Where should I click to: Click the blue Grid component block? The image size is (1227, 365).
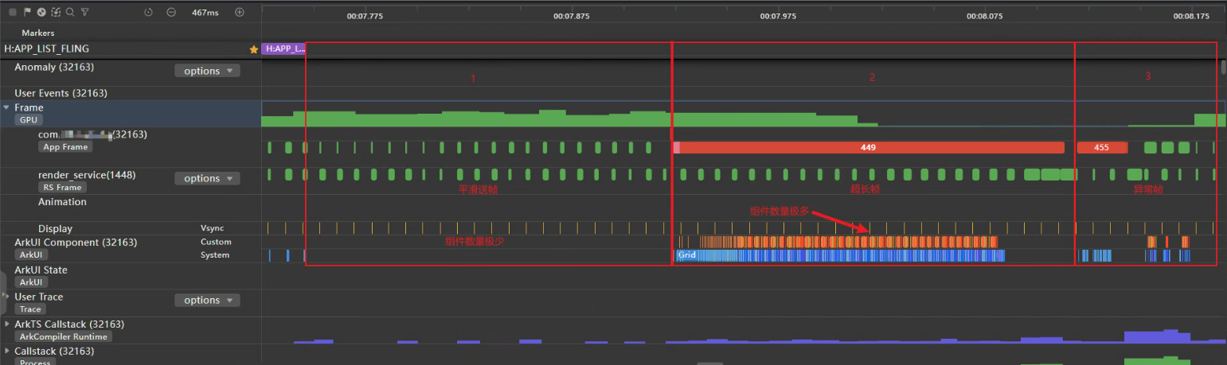pyautogui.click(x=686, y=255)
